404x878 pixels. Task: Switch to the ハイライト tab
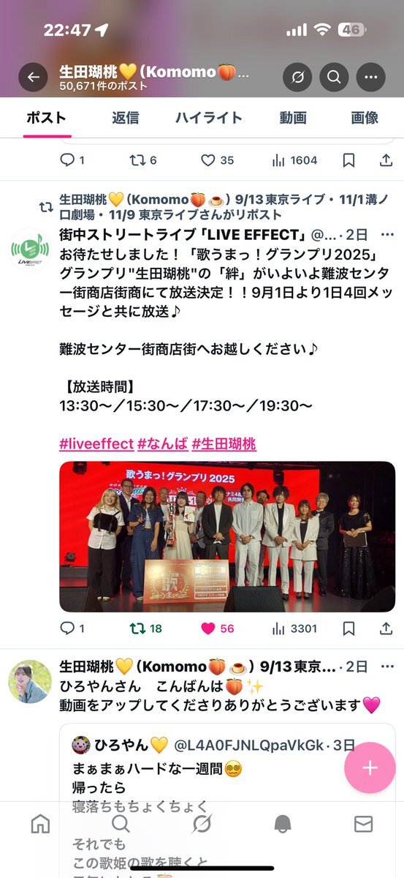(x=208, y=118)
